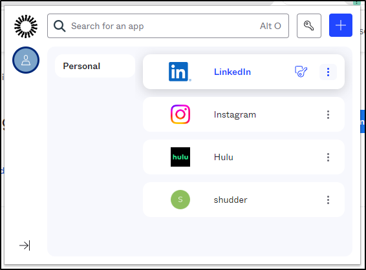The width and height of the screenshot is (366, 270).
Task: Open Hulu's three-dot options menu
Action: click(x=328, y=157)
